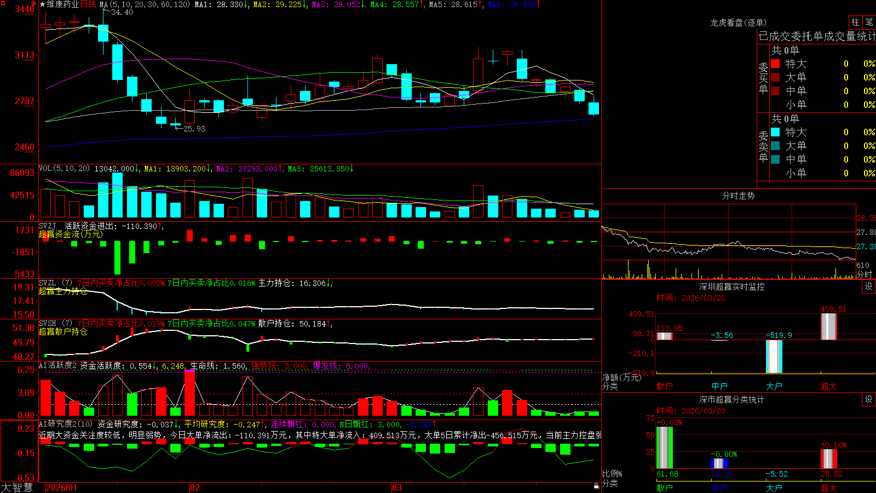Click the 日线 period label
Viewport: 876px width, 493px height.
88,4
